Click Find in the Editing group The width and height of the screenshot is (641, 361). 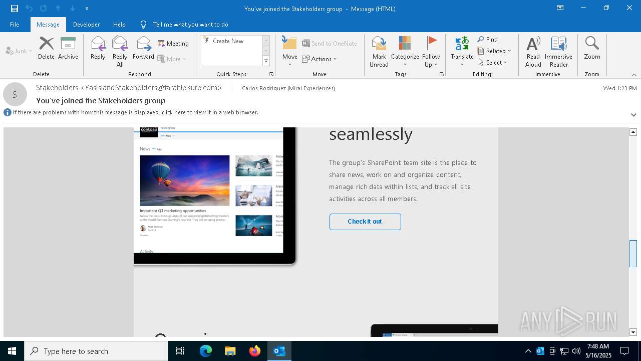(488, 40)
